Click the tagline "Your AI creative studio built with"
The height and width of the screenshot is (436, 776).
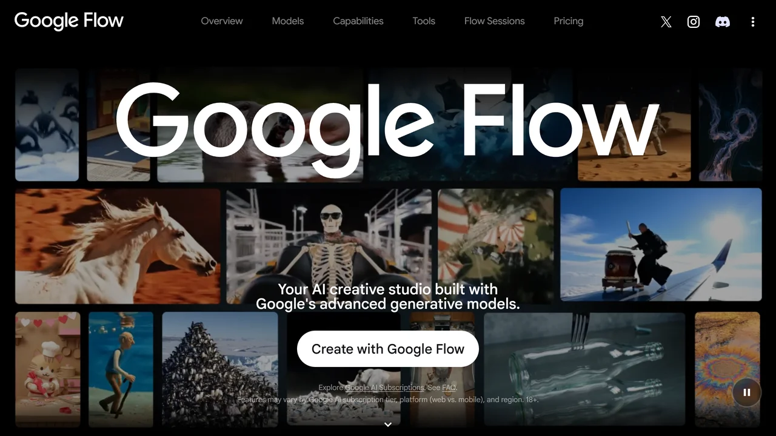[x=388, y=289]
